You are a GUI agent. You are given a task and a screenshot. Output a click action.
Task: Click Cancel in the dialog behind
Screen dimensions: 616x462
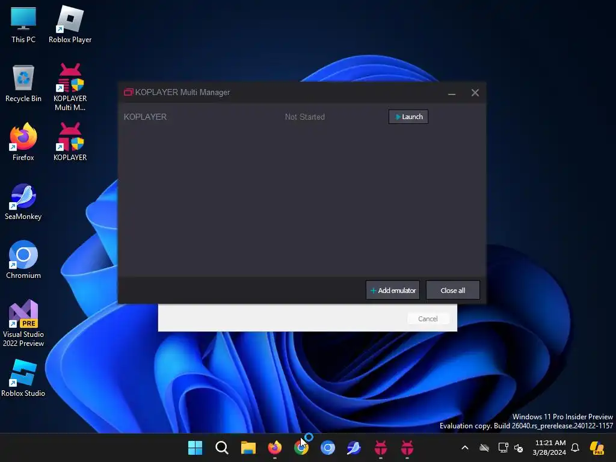[x=428, y=319]
